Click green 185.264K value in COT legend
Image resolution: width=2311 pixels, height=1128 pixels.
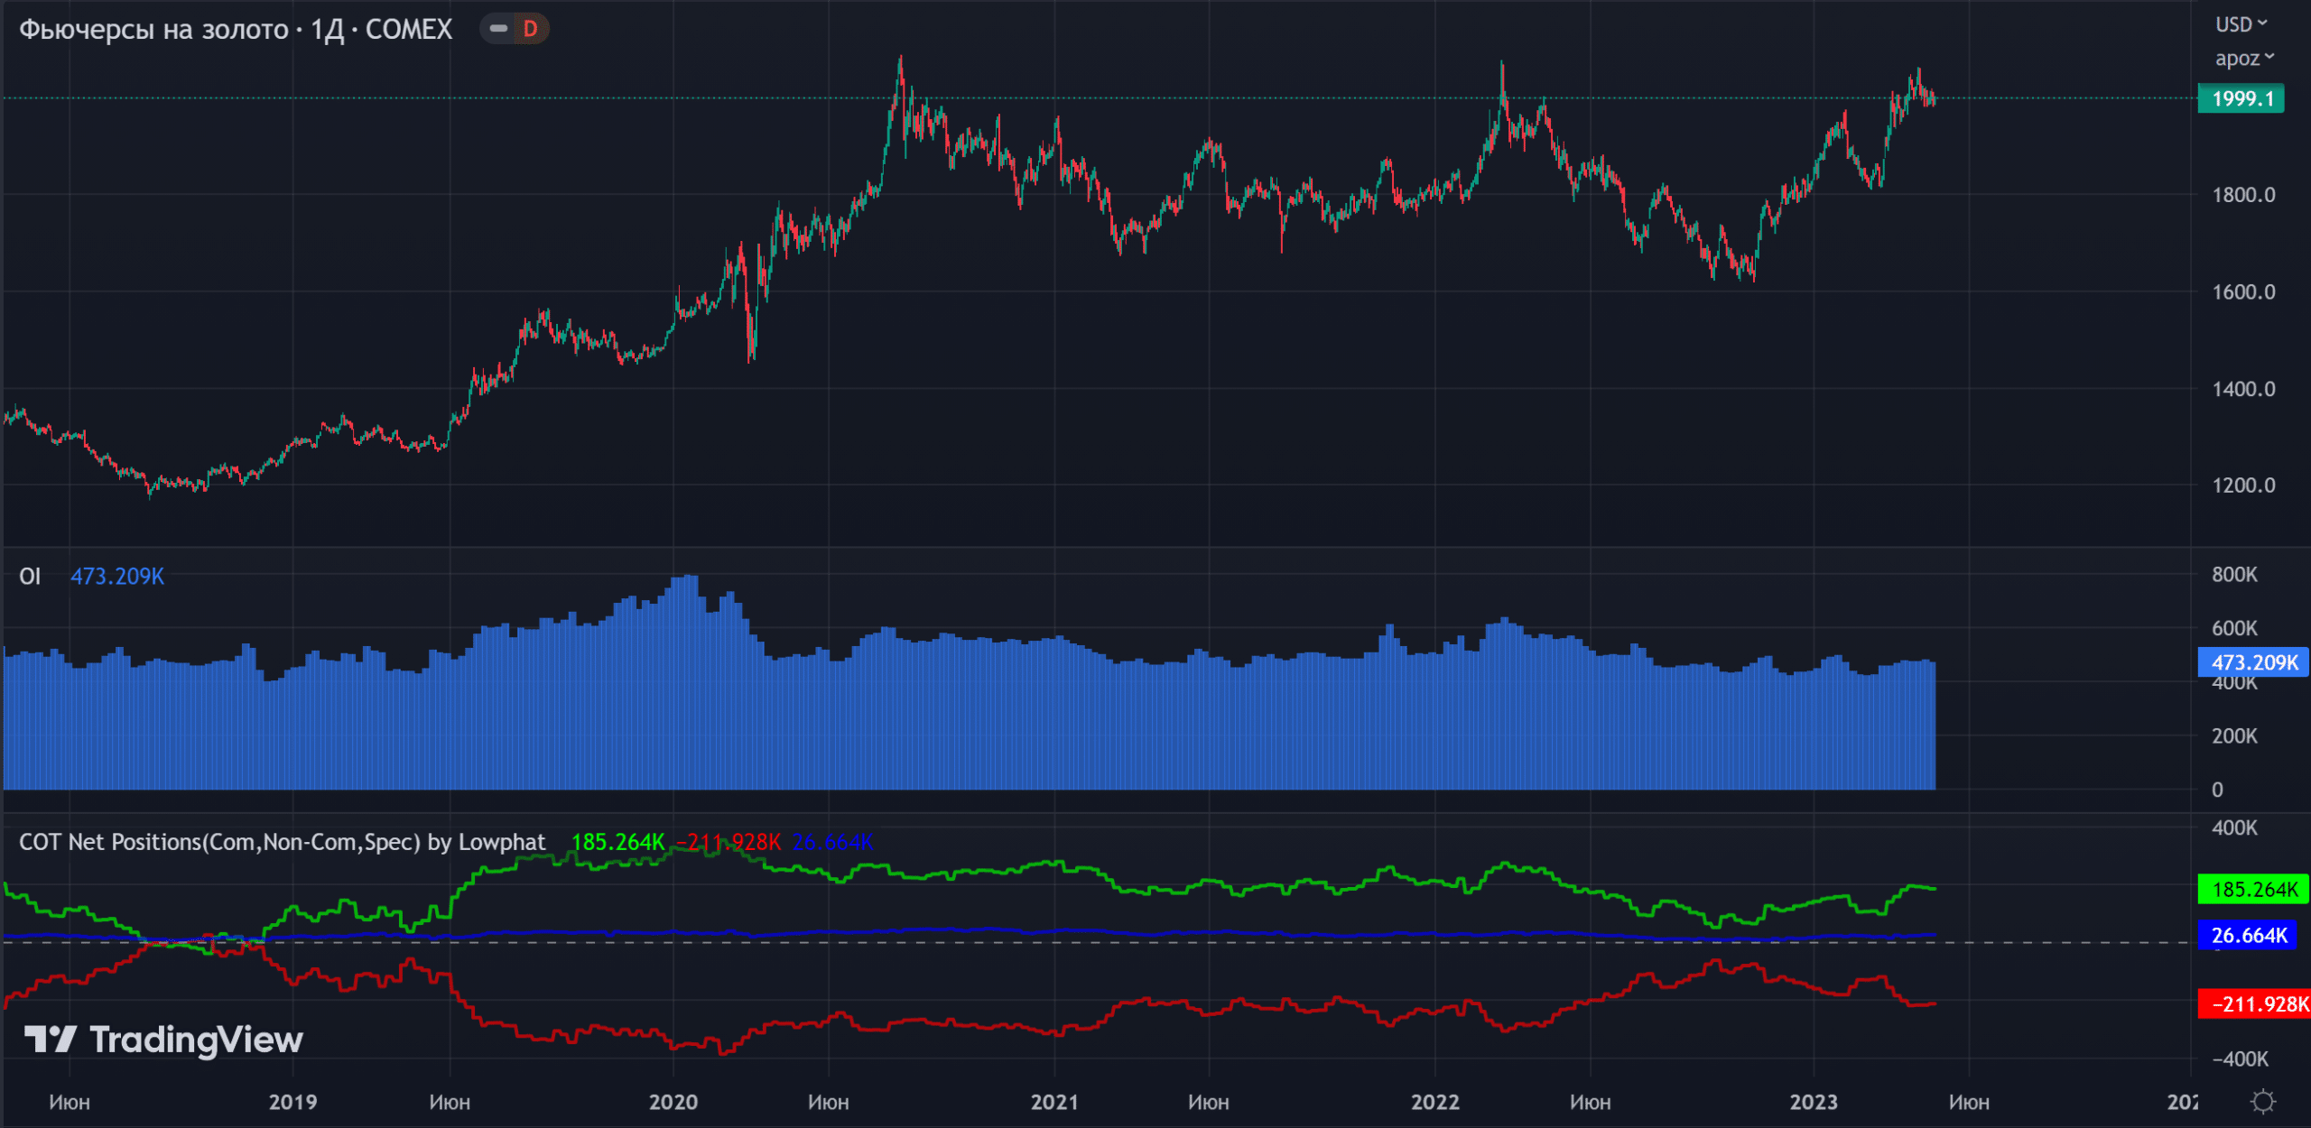coord(617,842)
